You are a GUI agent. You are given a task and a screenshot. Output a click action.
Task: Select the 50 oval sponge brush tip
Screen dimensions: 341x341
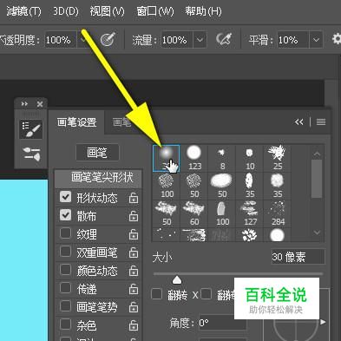(x=222, y=186)
